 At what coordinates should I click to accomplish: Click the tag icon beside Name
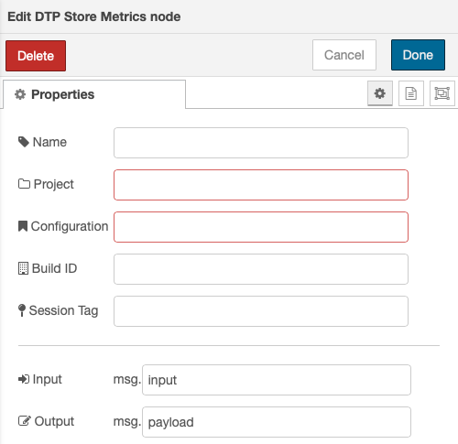coord(24,142)
